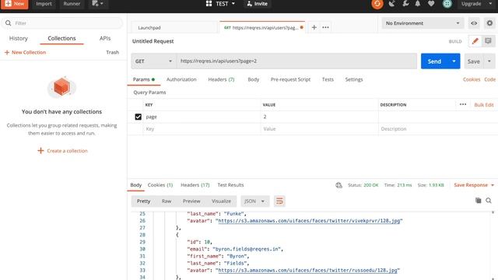
Task: Open the Trash link
Action: (x=112, y=52)
